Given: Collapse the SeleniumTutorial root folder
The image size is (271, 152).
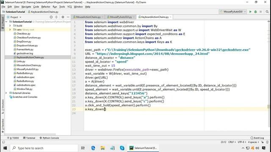Looking at the screenshot, I should pos(6,22).
